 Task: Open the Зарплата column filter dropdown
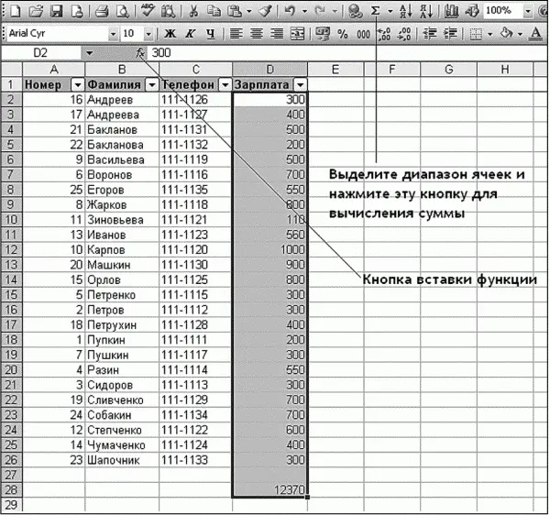coord(300,85)
